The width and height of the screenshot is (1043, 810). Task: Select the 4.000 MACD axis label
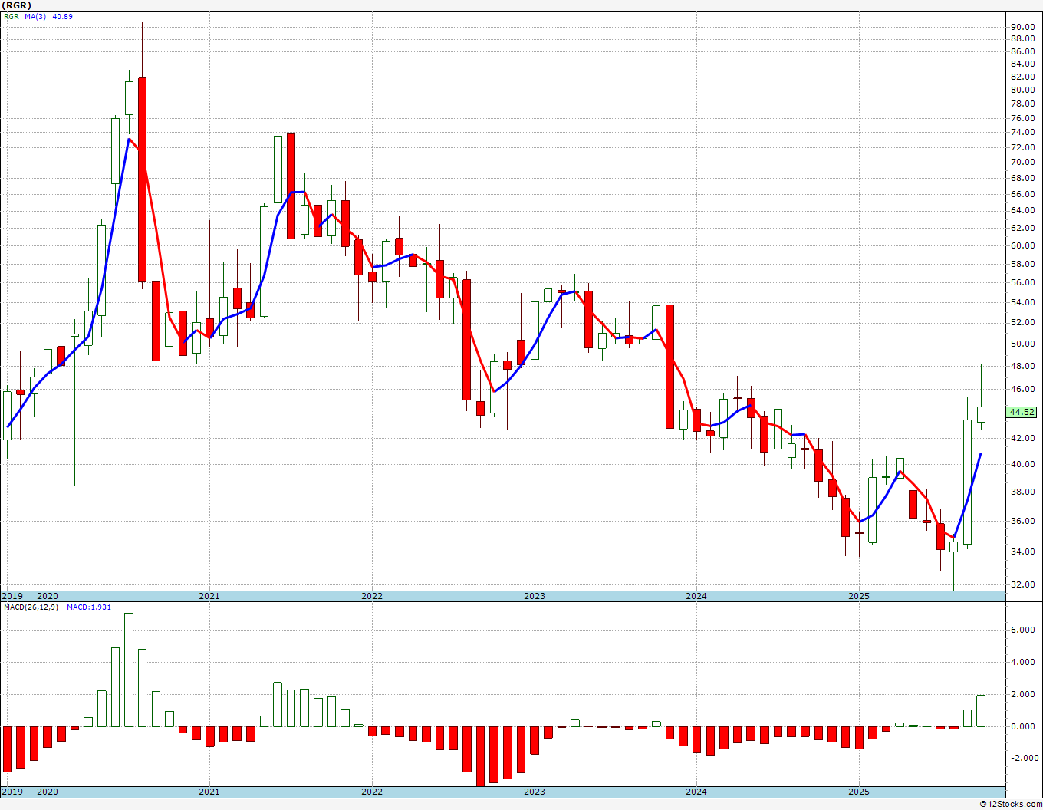coord(1022,662)
